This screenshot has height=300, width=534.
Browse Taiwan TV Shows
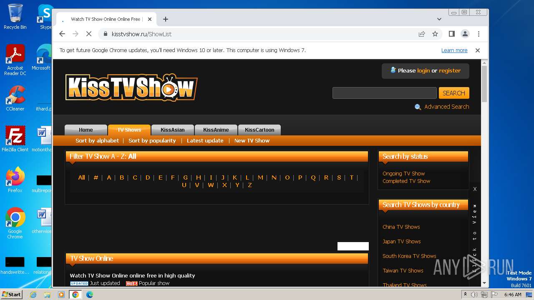(x=403, y=271)
